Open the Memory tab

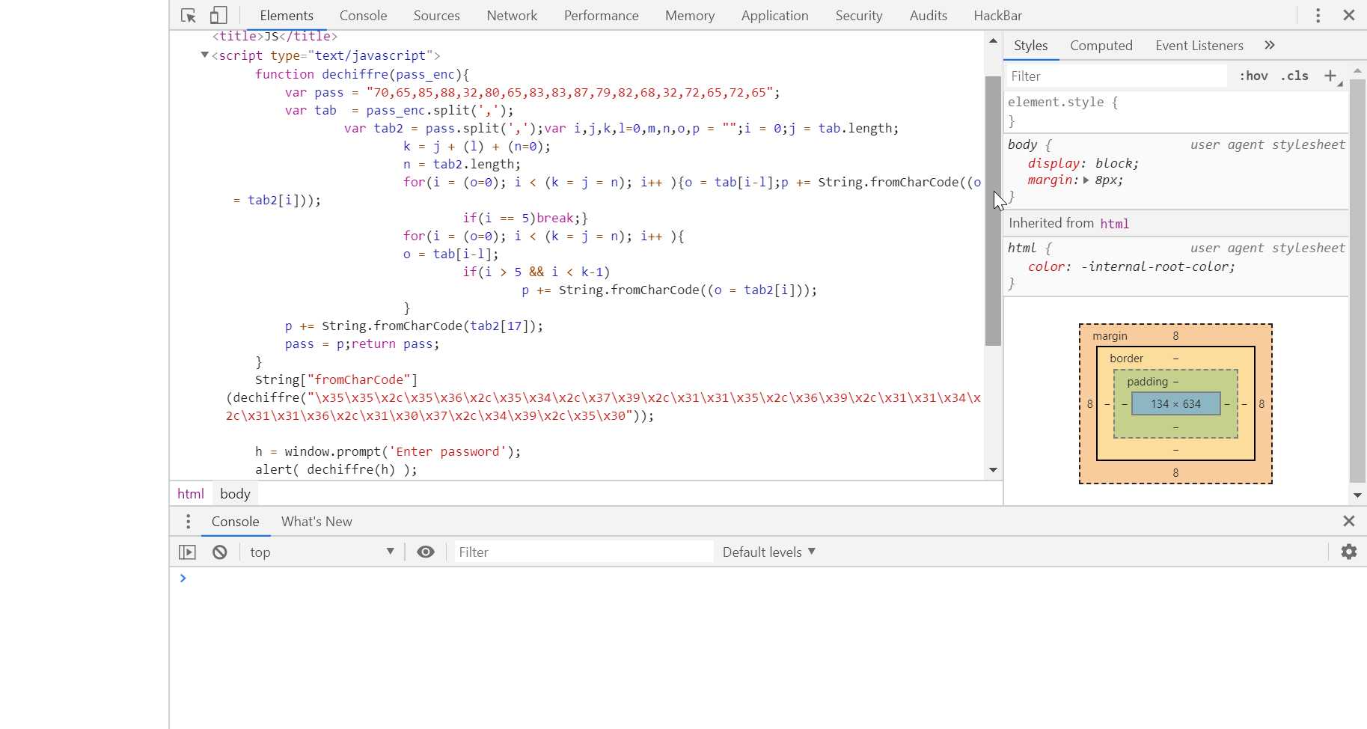(x=690, y=16)
